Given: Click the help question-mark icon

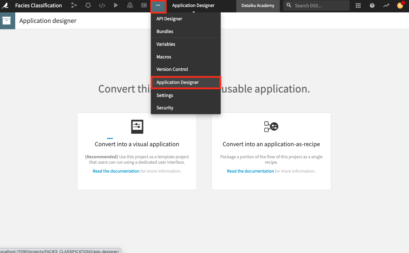Looking at the screenshot, I should click(x=372, y=5).
